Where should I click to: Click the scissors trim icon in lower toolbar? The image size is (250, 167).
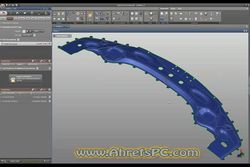click(31, 93)
